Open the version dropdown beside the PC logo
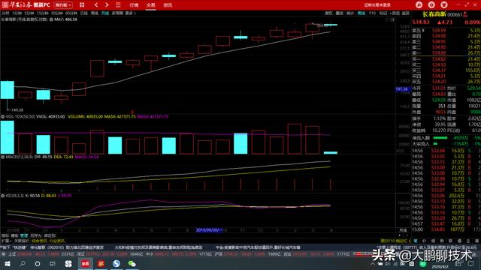 click(x=63, y=5)
